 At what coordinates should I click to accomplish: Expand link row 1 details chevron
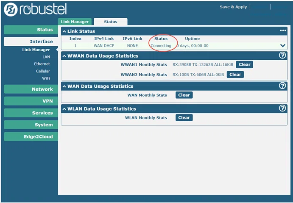(283, 46)
